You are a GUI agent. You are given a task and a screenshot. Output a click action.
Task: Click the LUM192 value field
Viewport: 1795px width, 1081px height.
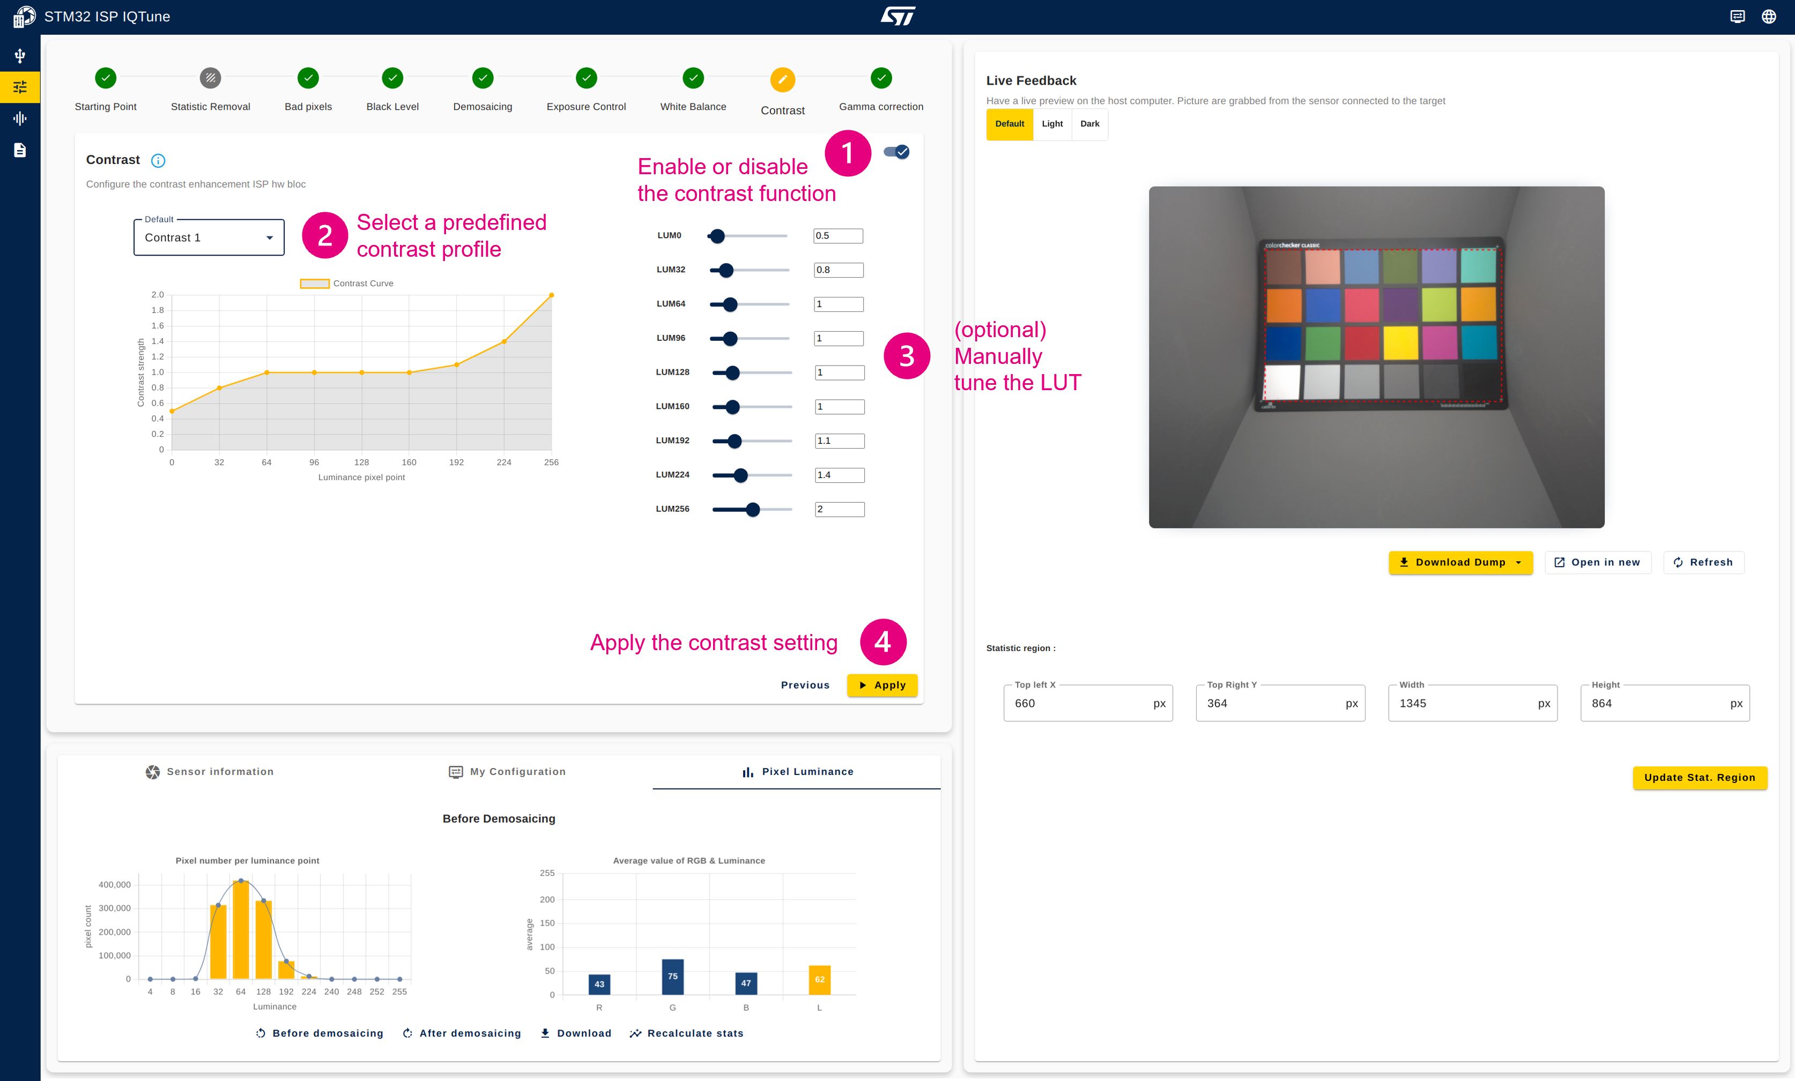click(x=839, y=442)
